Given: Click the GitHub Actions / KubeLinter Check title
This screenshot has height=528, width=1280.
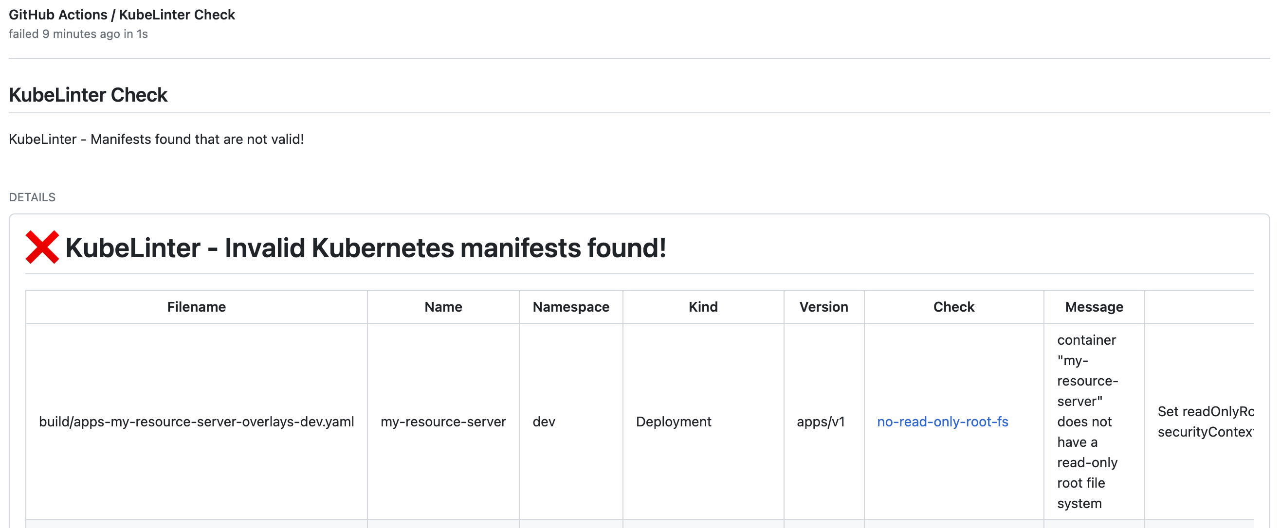Looking at the screenshot, I should point(122,15).
